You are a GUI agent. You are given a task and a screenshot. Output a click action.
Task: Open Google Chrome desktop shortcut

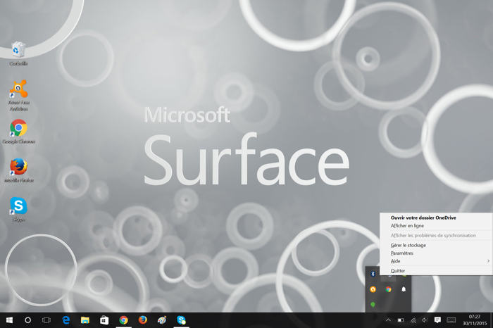click(18, 128)
